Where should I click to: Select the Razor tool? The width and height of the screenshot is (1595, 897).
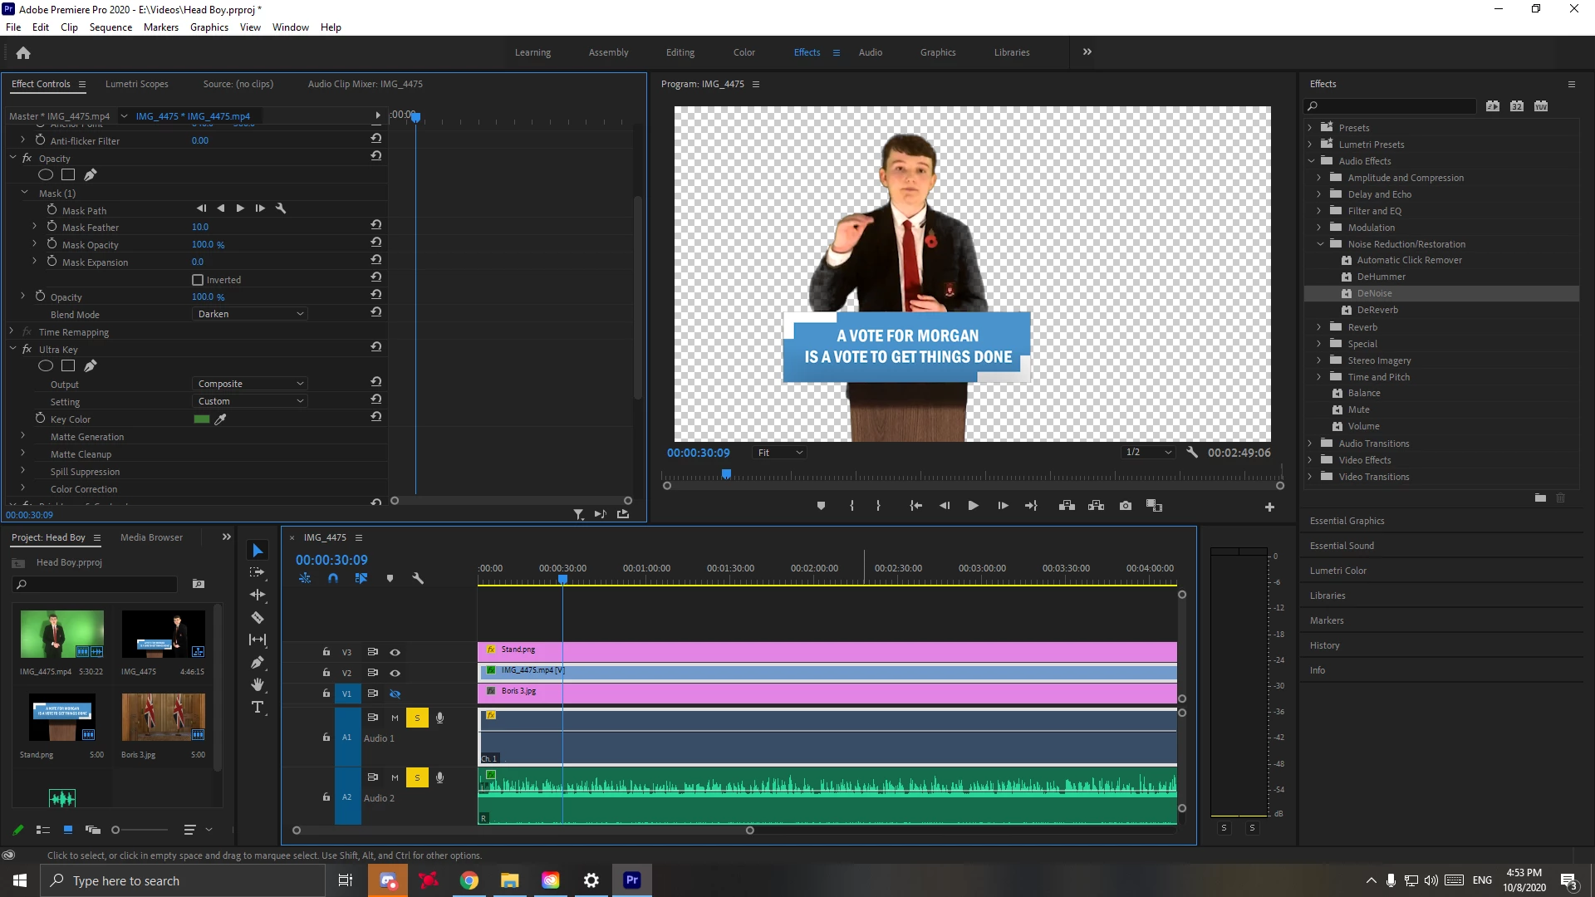[258, 617]
